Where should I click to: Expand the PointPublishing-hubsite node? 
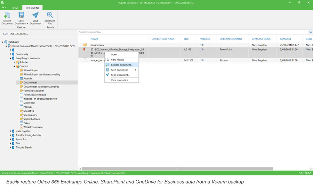[10, 135]
